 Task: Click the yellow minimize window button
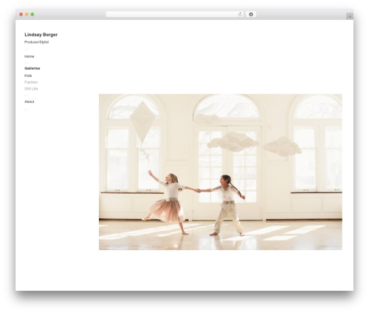27,15
